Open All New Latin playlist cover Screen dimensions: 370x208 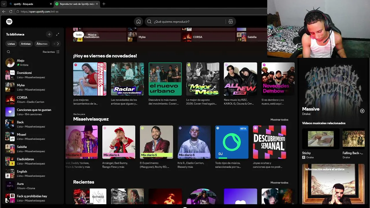[x=240, y=79]
